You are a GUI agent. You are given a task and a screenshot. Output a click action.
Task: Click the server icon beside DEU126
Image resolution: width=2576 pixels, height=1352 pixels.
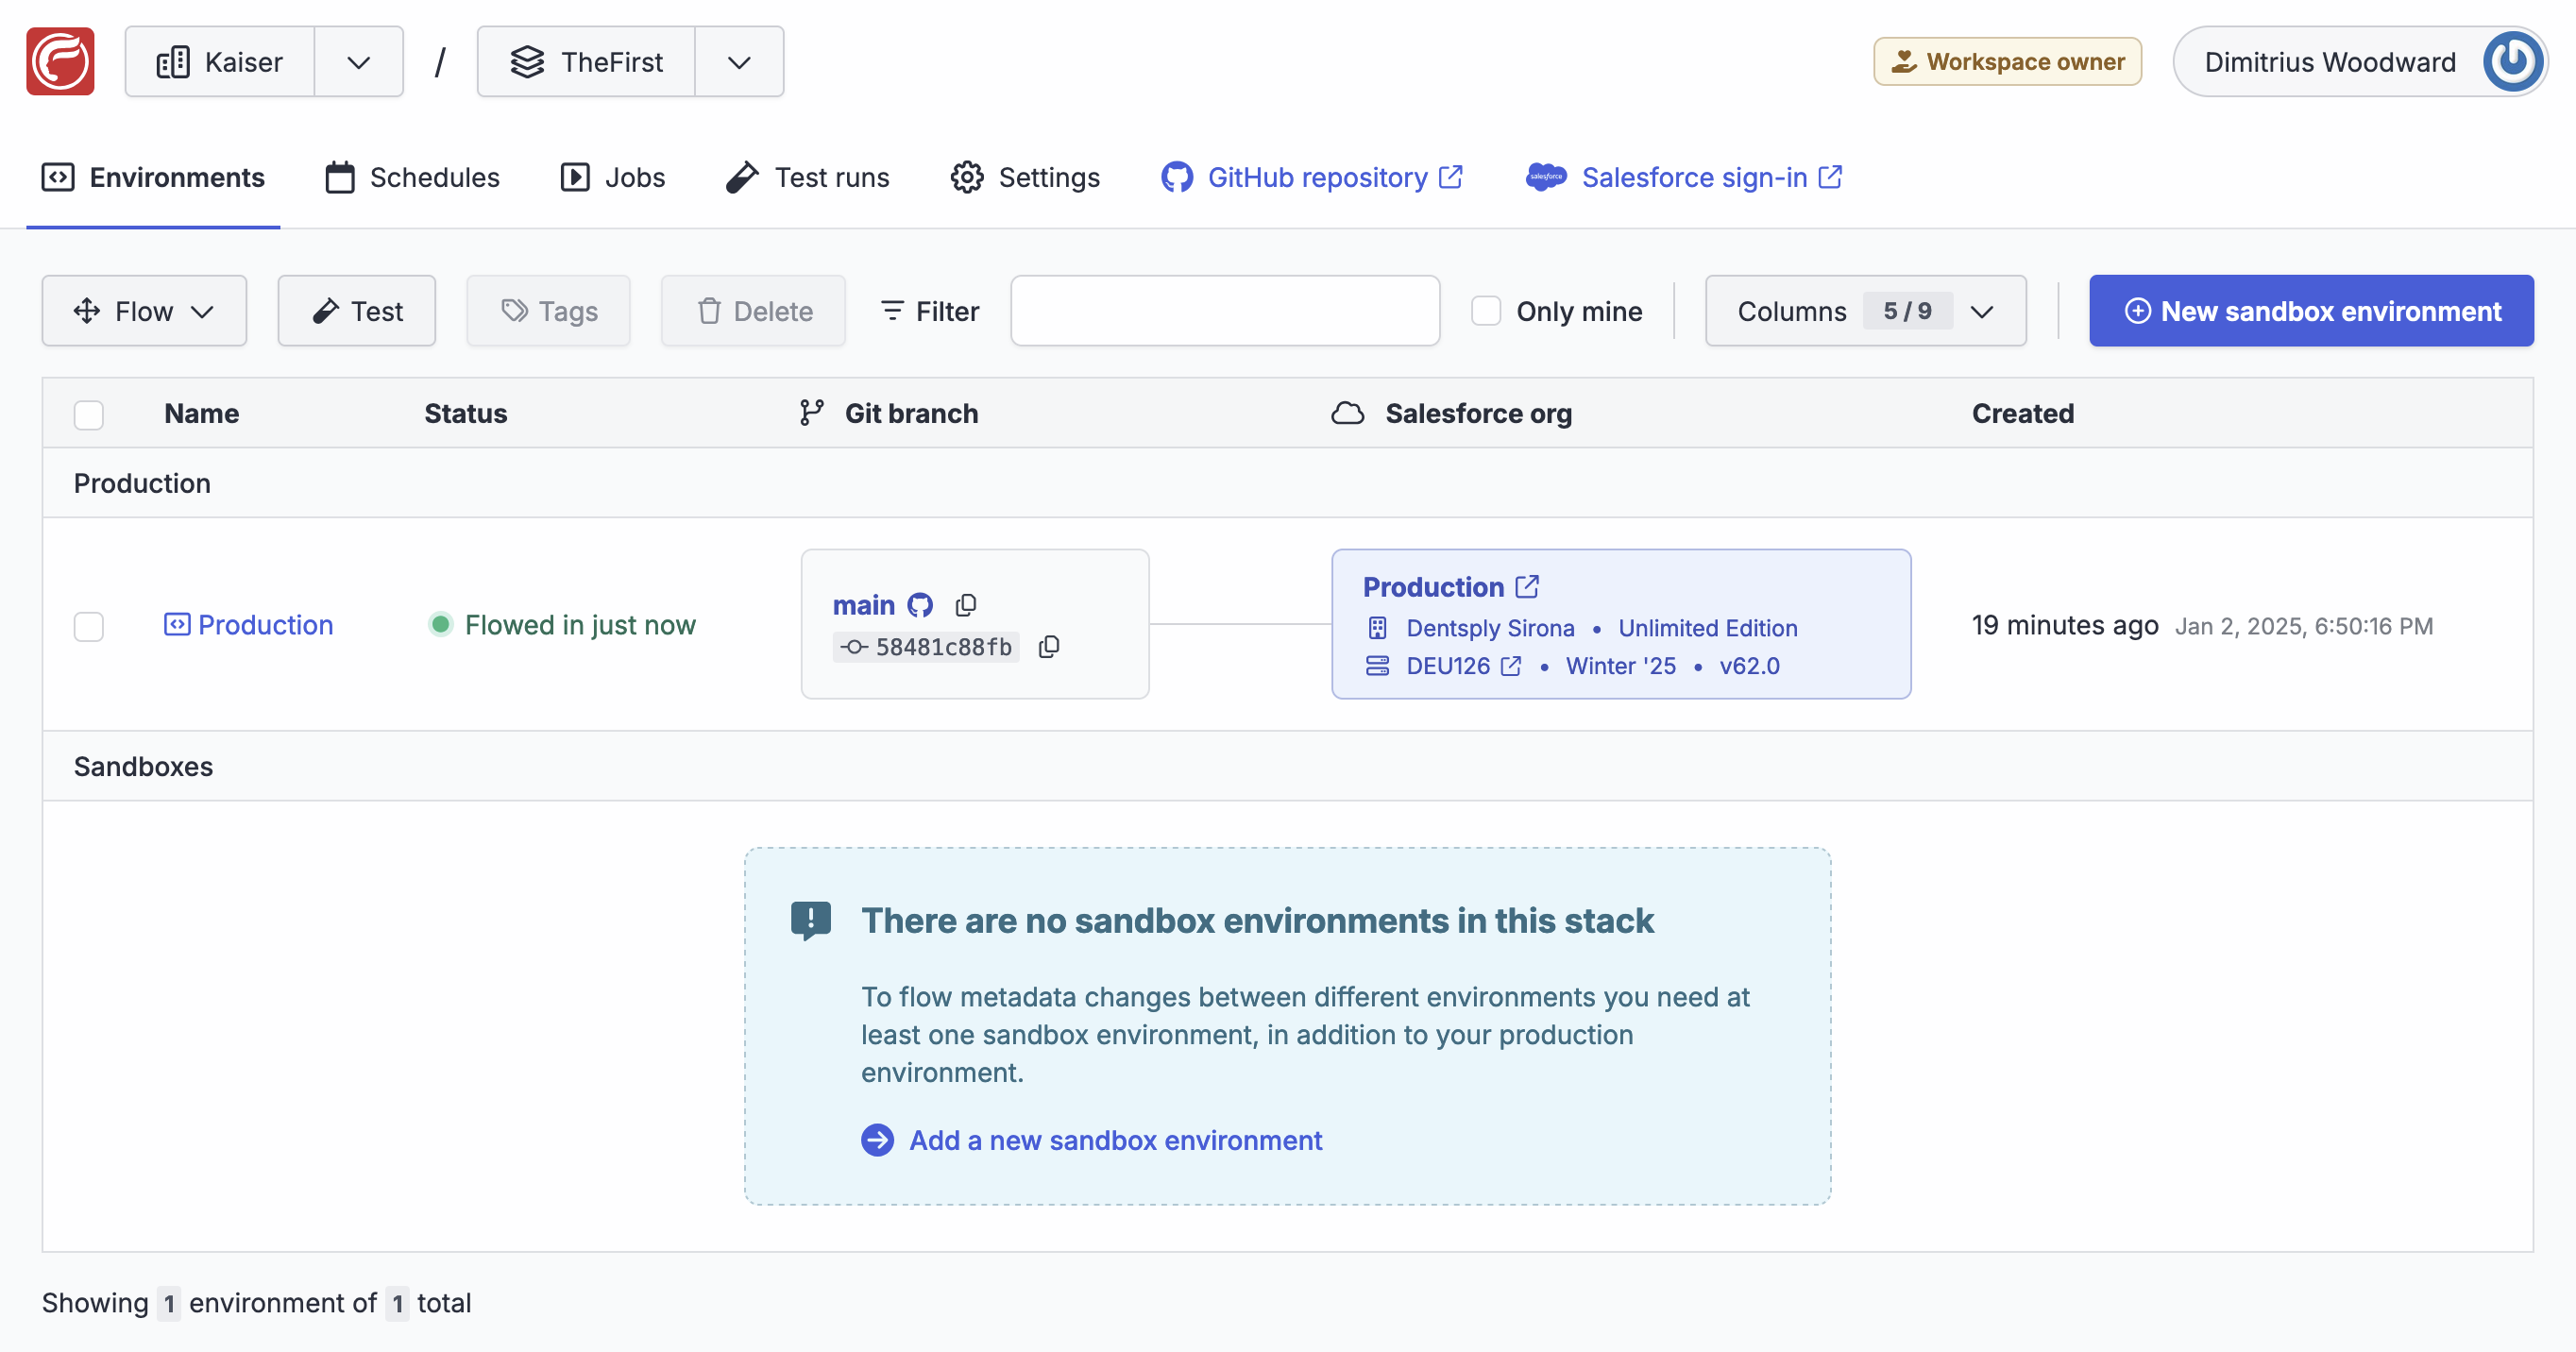[x=1378, y=666]
